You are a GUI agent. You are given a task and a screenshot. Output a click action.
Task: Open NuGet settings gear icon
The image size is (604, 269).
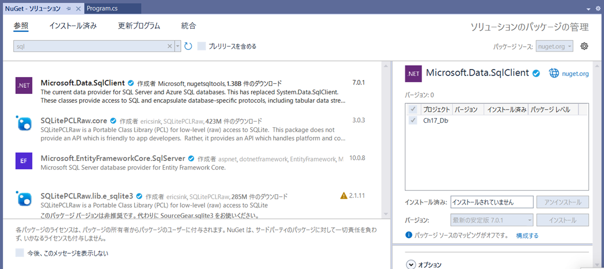tap(584, 46)
